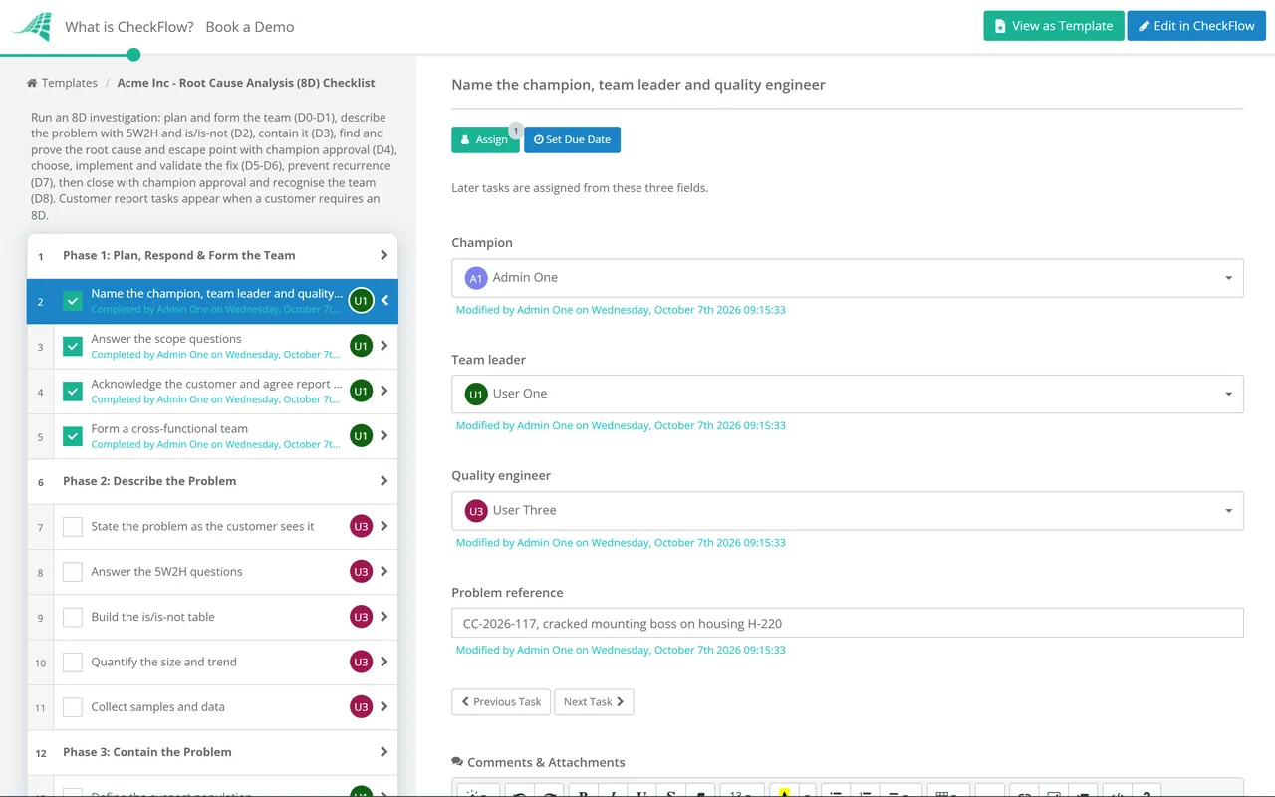Screen dimensions: 1275x797
Task: Check 'Answer the 5W2H questions' checkbox
Action: [x=73, y=572]
